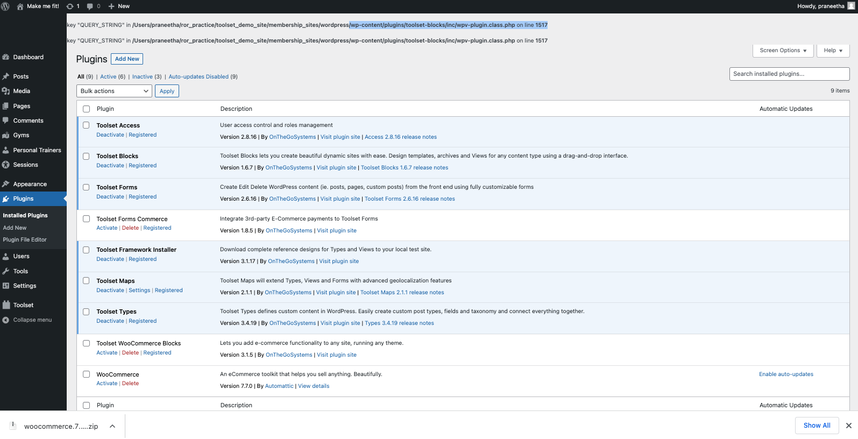This screenshot has width=858, height=439.
Task: Click the Tools wrench icon
Action: (x=6, y=271)
